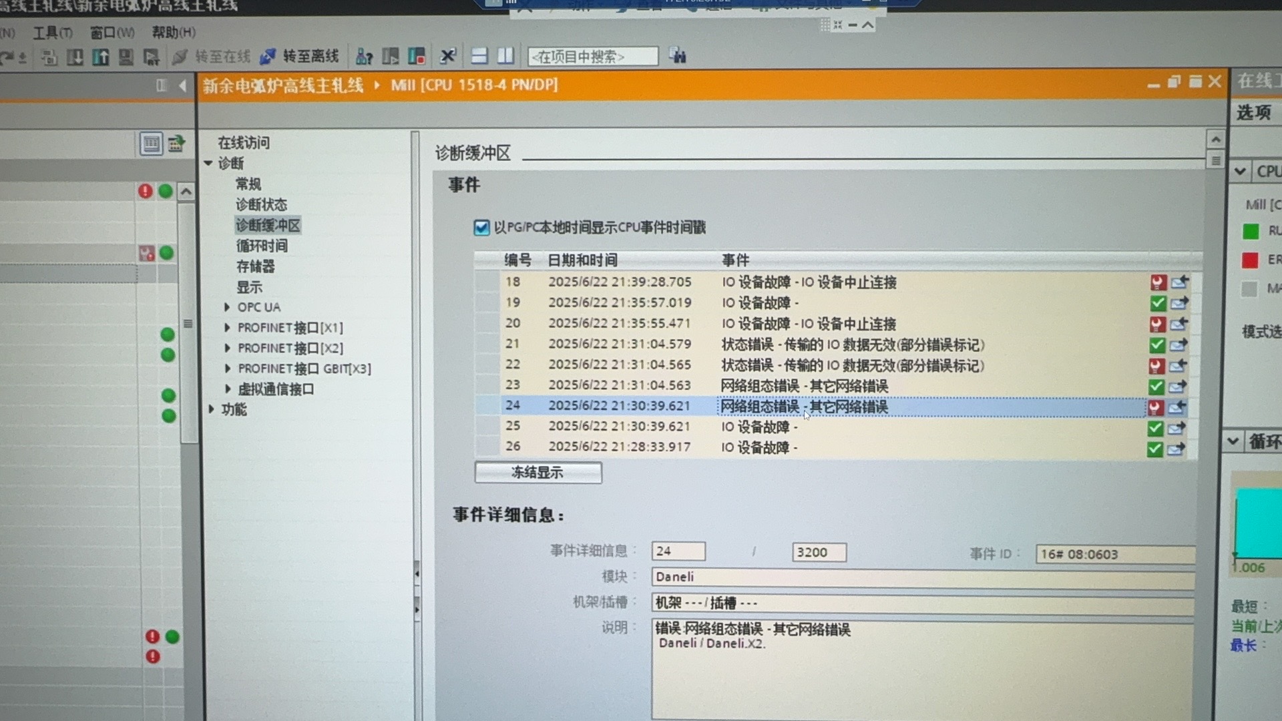1282x721 pixels.
Task: Expand the 功能 tree node
Action: [211, 409]
